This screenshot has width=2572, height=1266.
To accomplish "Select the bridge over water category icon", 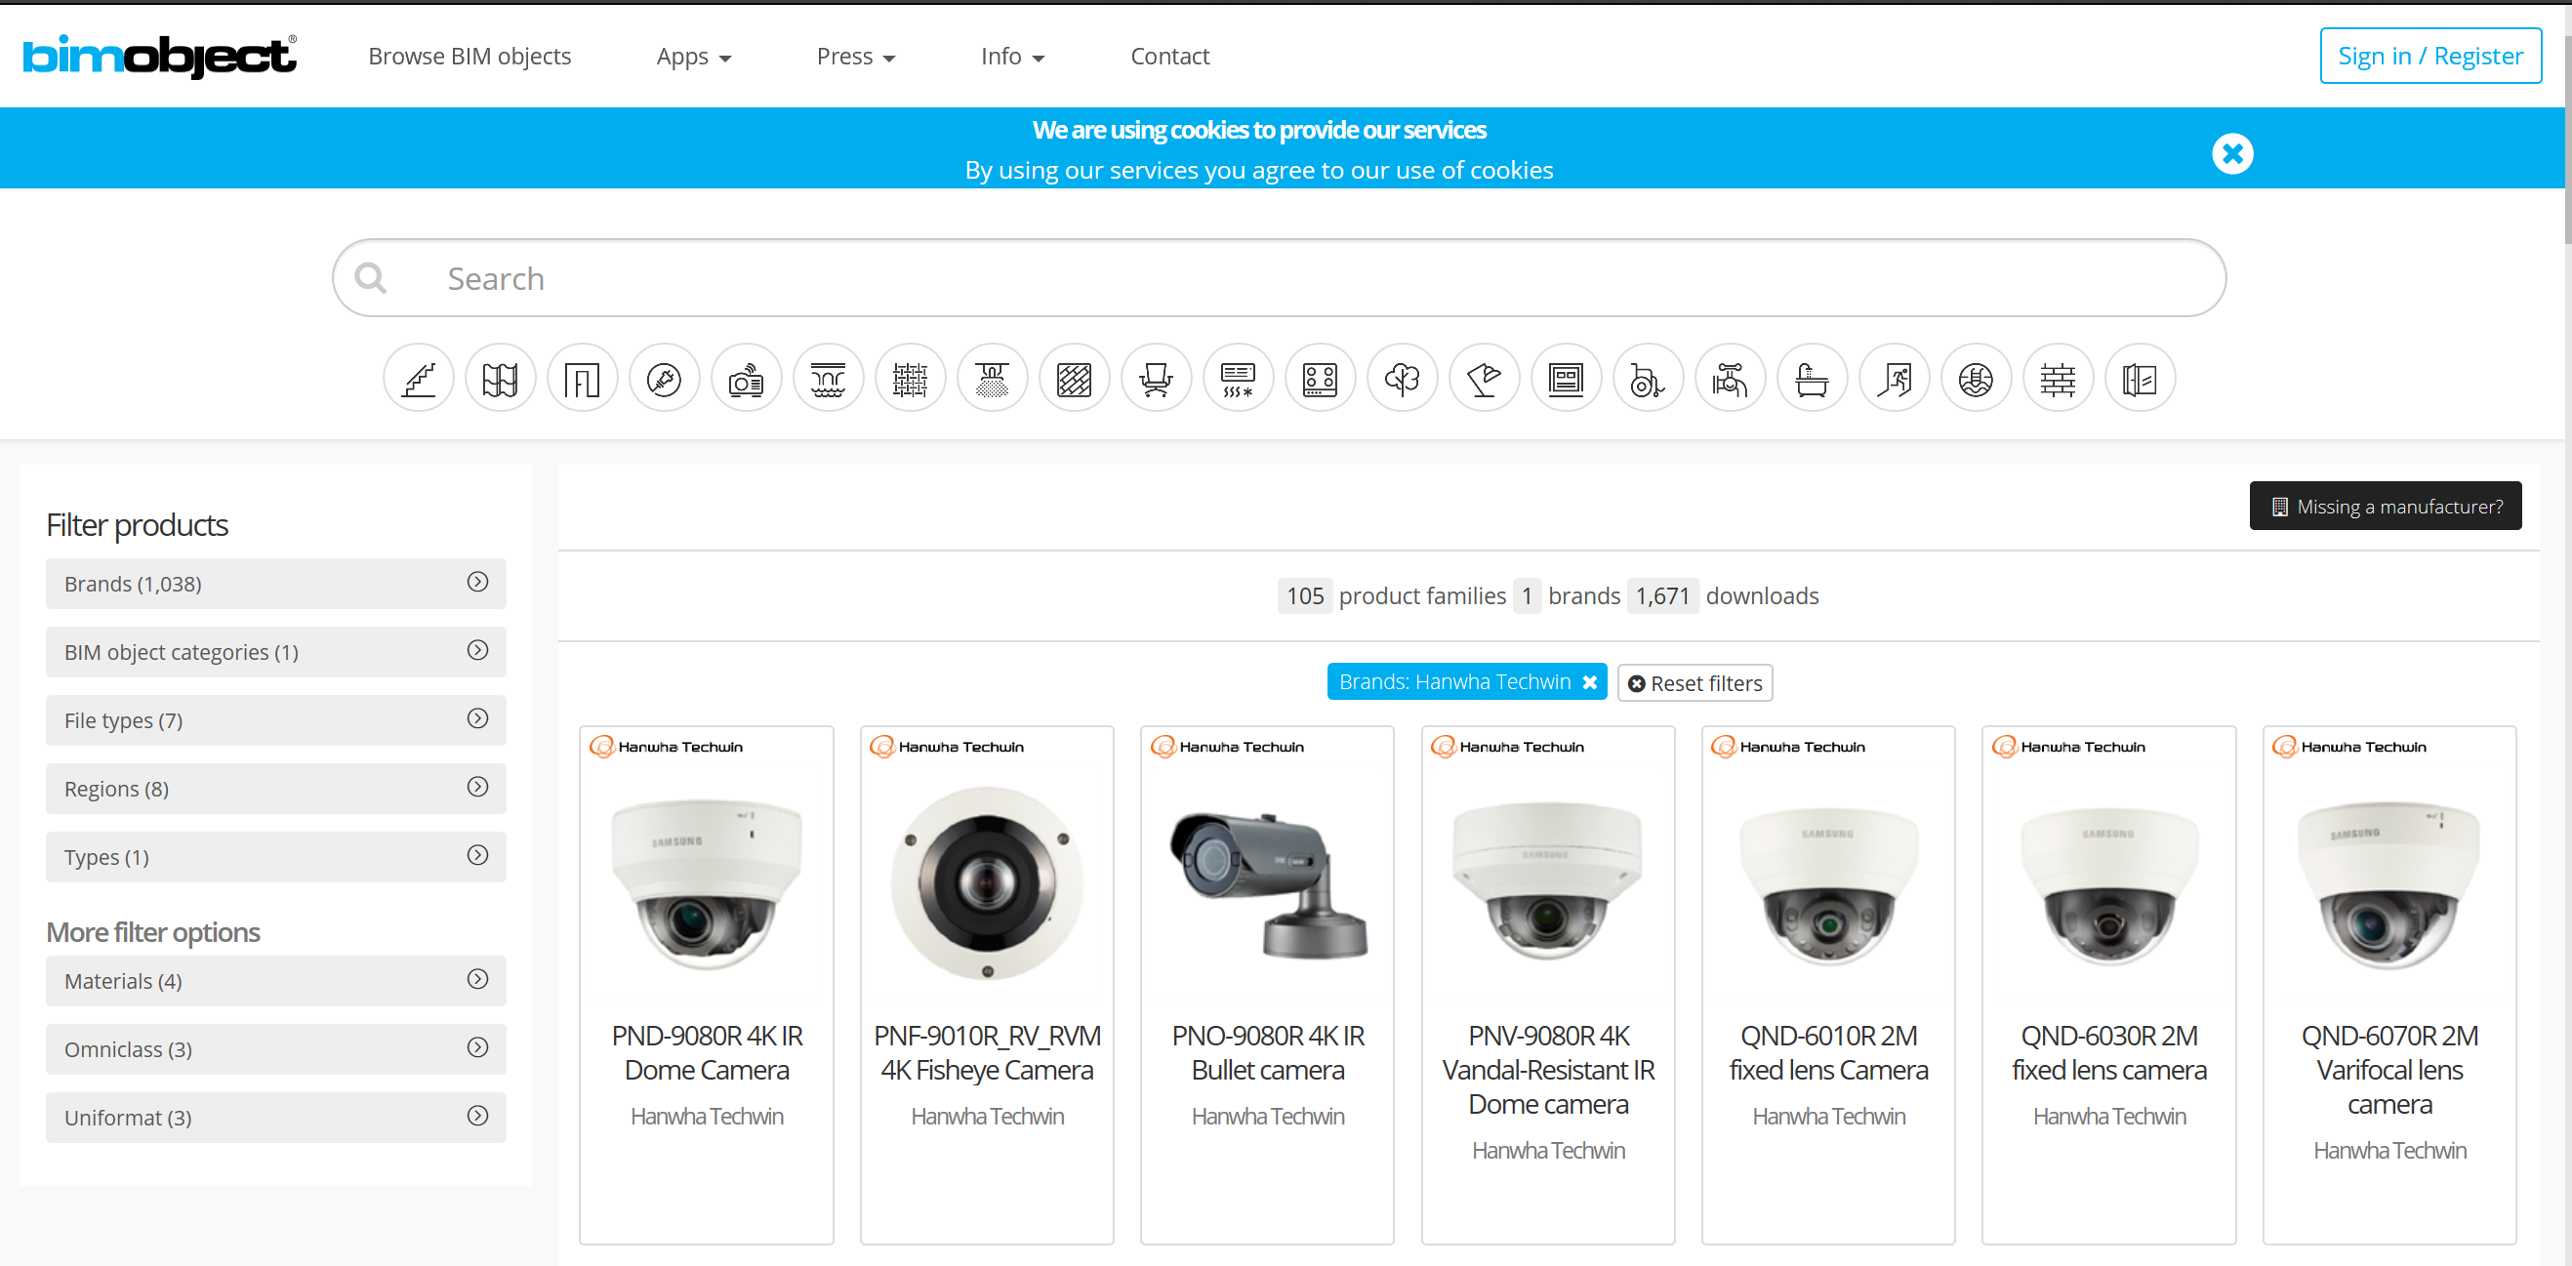I will (828, 379).
